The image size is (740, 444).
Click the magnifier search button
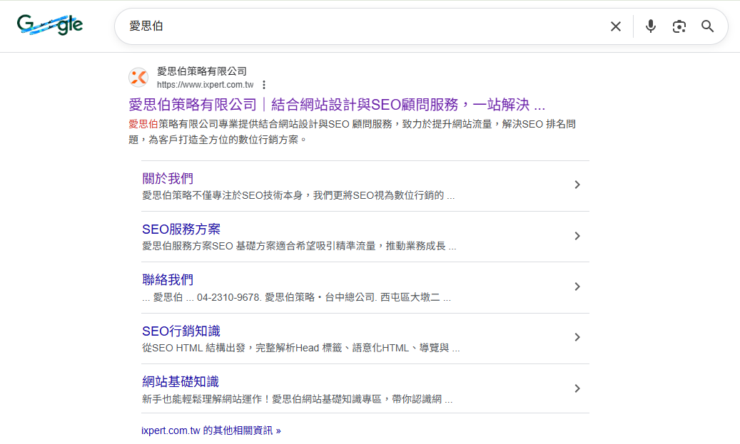707,26
